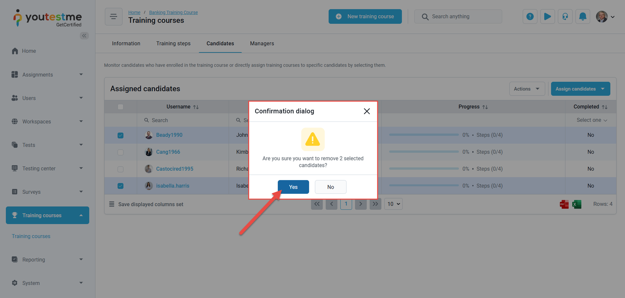
Task: Open the Training courses submenu link
Action: pos(31,236)
